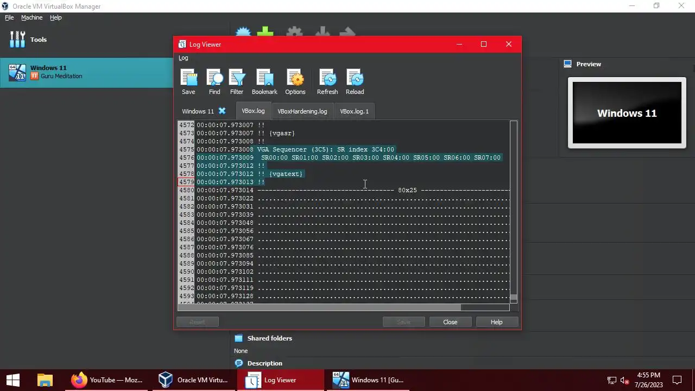Open the Machine menu in VirtualBox Manager
Viewport: 695px width, 391px height.
[x=31, y=17]
